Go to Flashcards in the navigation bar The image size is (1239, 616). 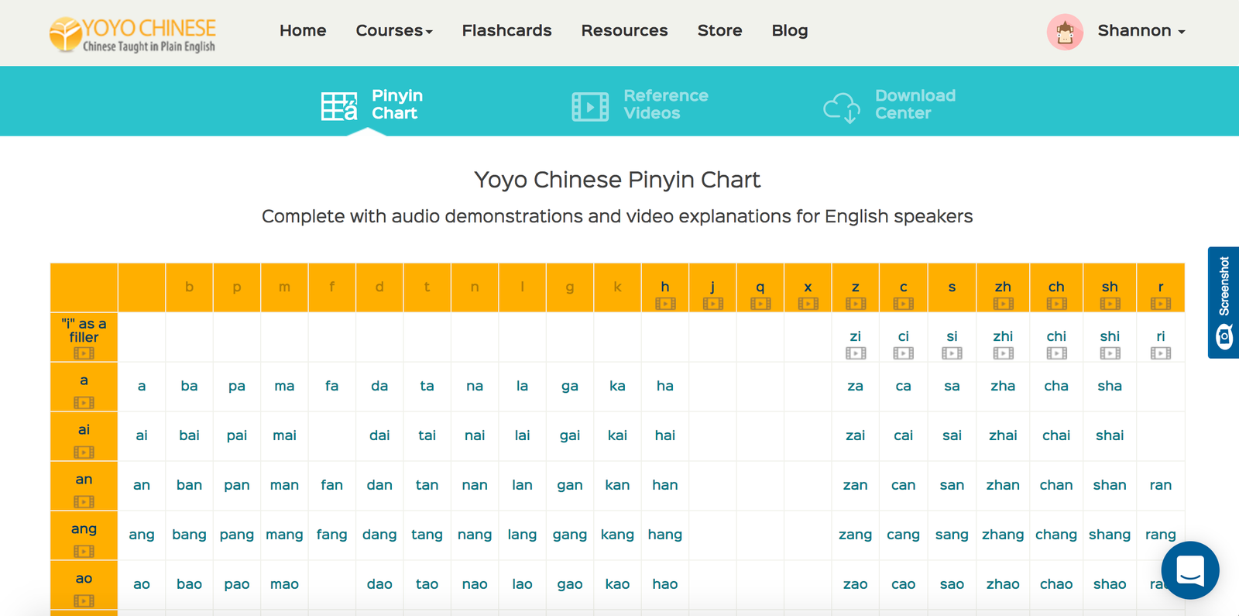pyautogui.click(x=506, y=31)
